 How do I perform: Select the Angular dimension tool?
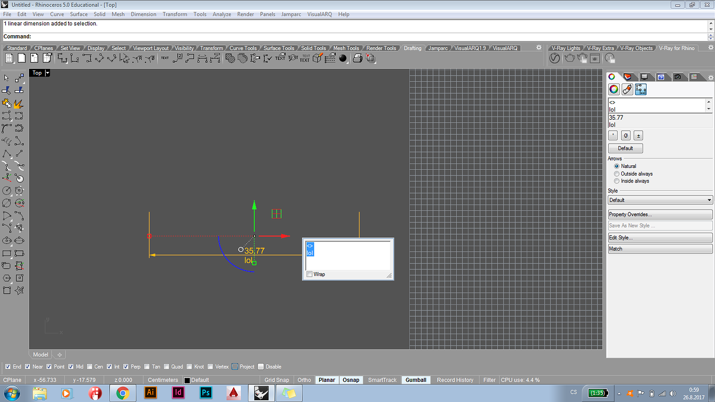(x=126, y=58)
